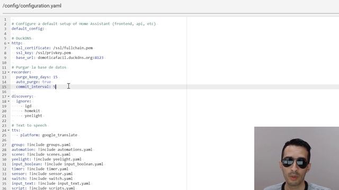Click the input_text: !include line
This screenshot has height=190, width=339.
[51, 184]
